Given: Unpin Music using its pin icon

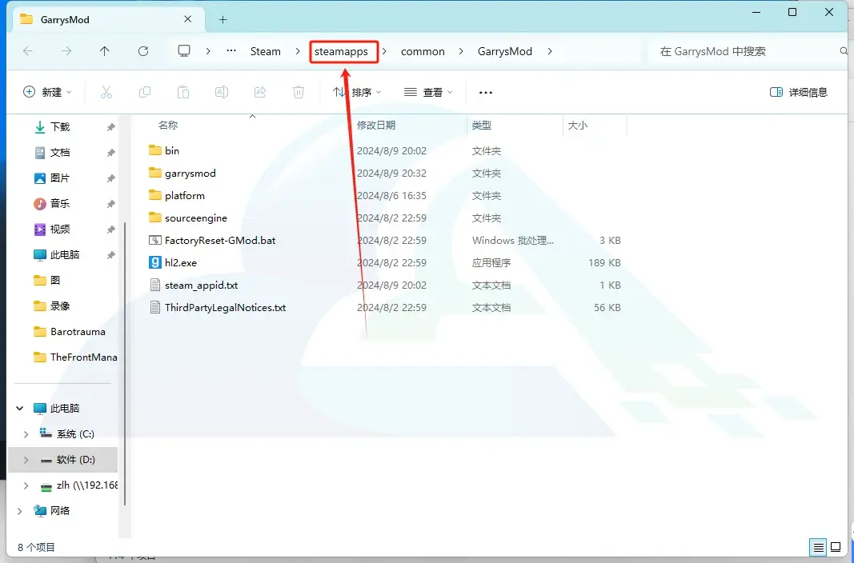Looking at the screenshot, I should pos(110,204).
